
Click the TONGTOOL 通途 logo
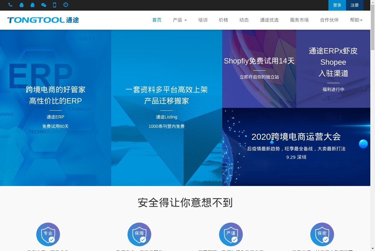43,20
